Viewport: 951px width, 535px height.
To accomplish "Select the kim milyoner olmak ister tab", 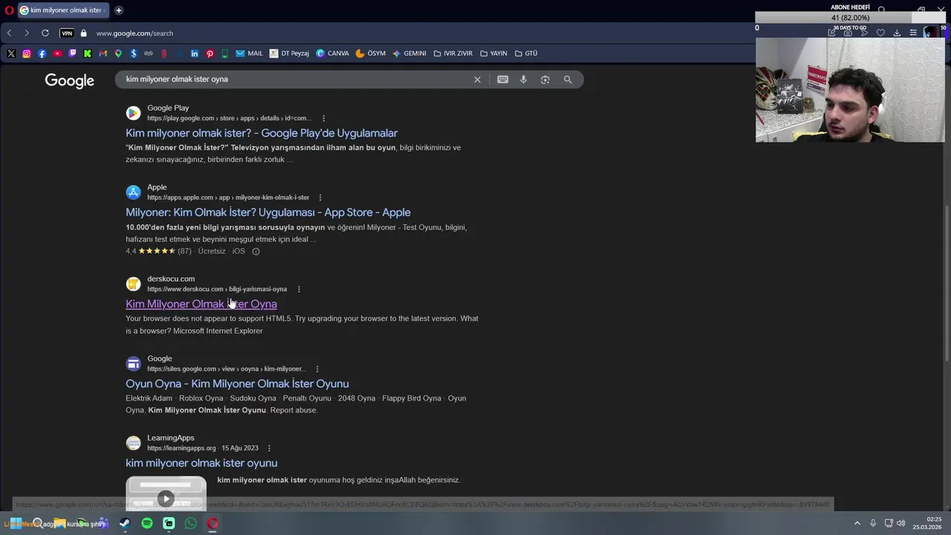I will point(62,10).
